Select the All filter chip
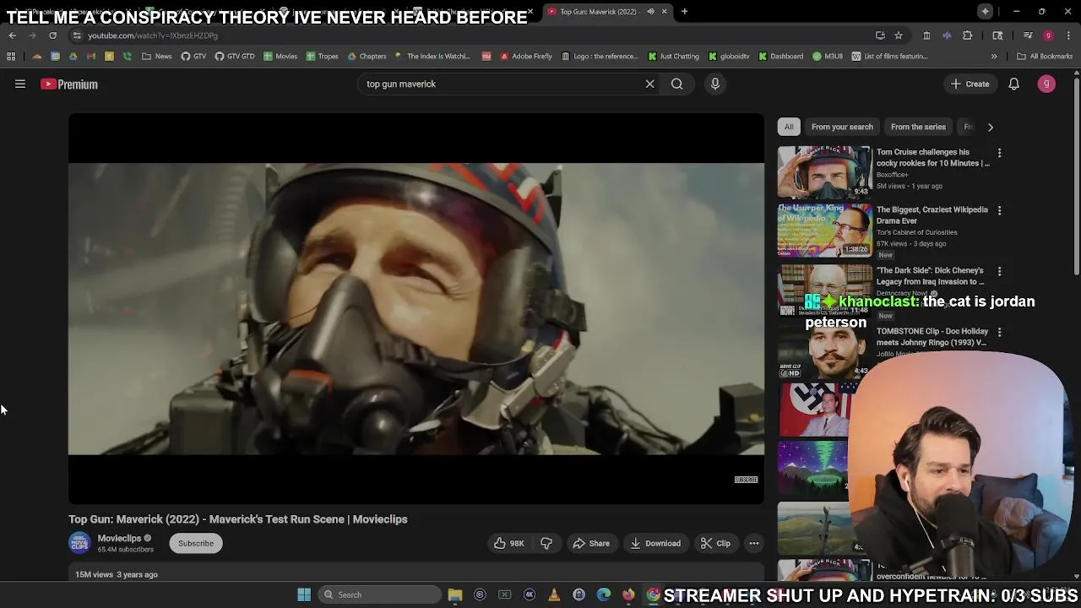The width and height of the screenshot is (1081, 608). point(788,127)
